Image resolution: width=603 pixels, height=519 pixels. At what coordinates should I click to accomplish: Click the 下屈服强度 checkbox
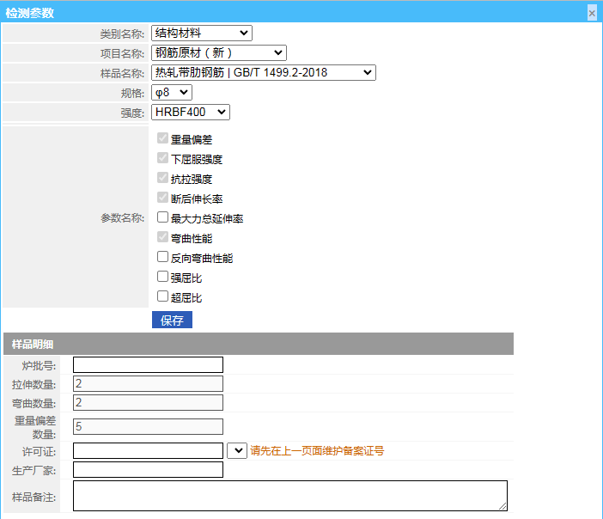(162, 159)
